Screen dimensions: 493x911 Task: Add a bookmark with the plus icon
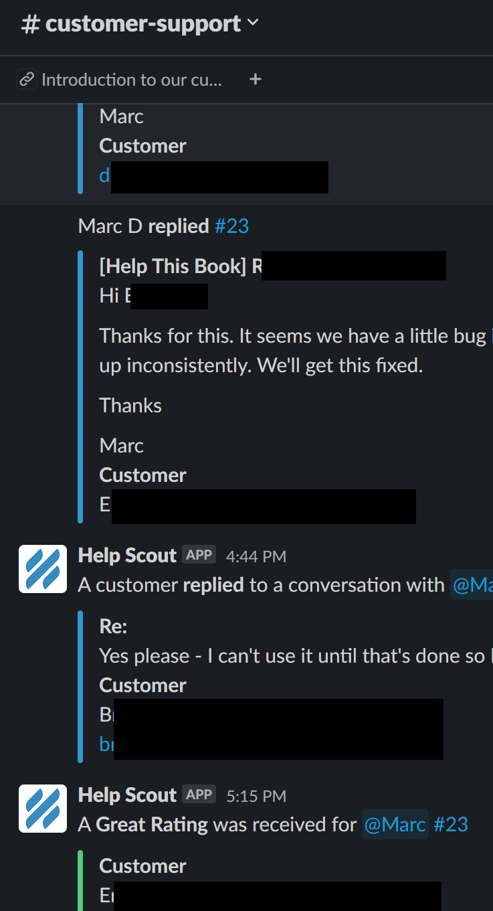coord(255,80)
